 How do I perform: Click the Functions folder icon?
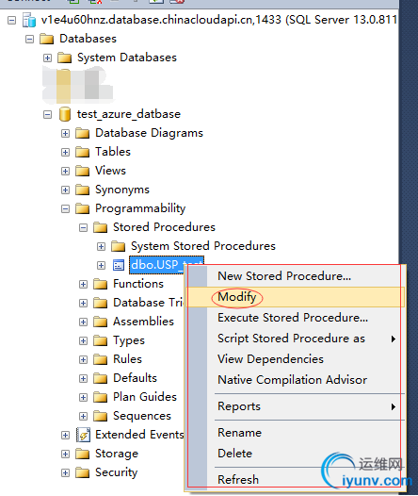(101, 284)
